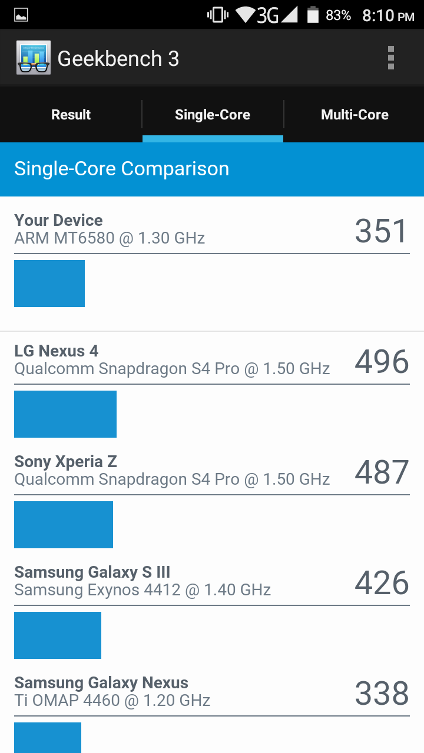Select the Sony Xperia Z entry
This screenshot has height=753, width=424.
pyautogui.click(x=65, y=462)
